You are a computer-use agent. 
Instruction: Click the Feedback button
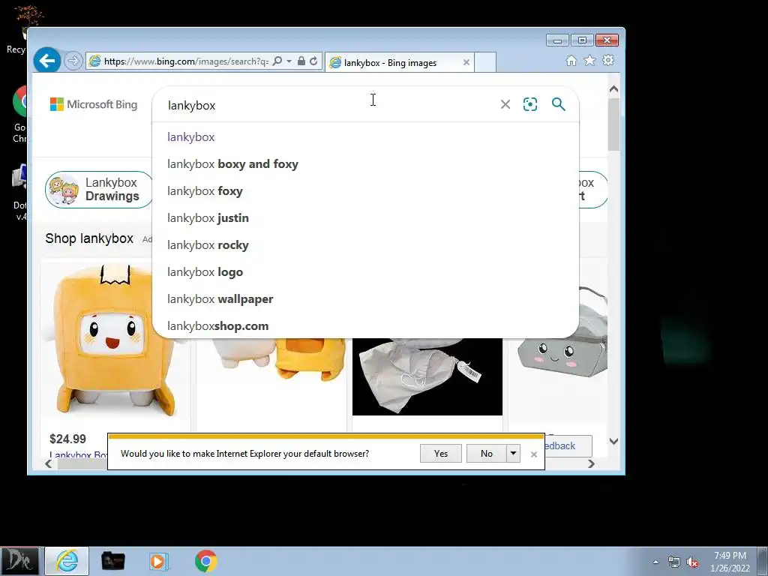pos(568,445)
